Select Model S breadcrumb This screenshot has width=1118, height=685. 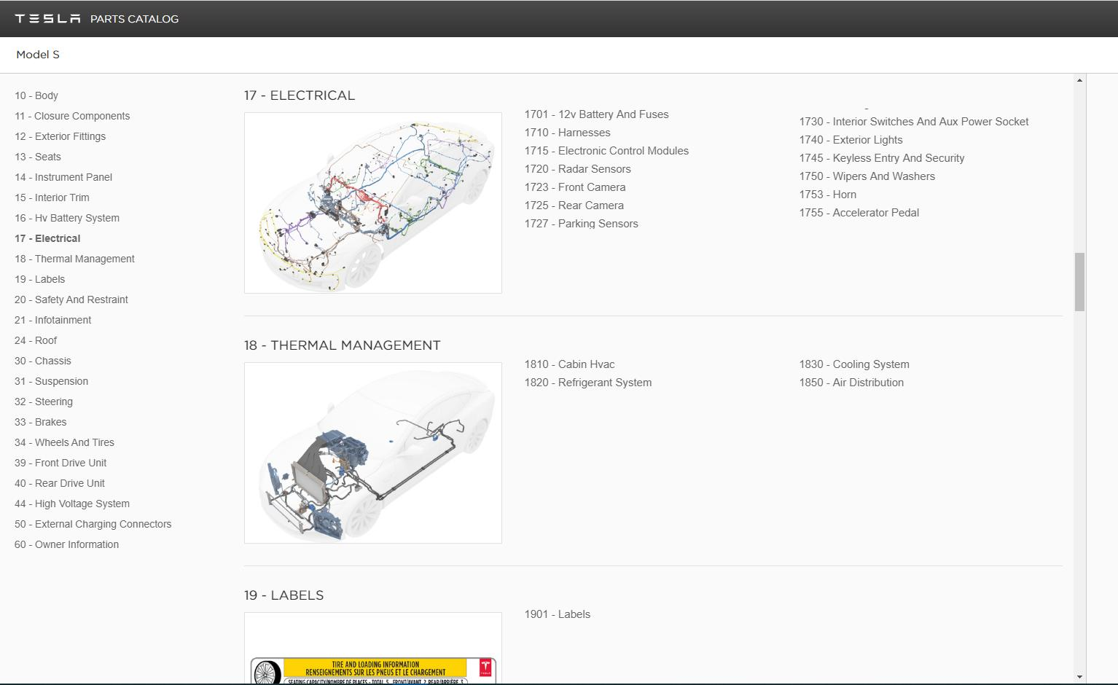pyautogui.click(x=38, y=55)
